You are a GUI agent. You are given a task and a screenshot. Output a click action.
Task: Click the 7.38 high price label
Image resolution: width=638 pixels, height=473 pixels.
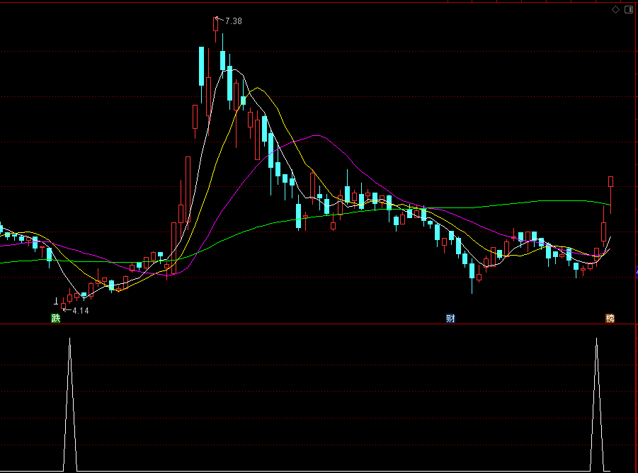click(x=234, y=21)
